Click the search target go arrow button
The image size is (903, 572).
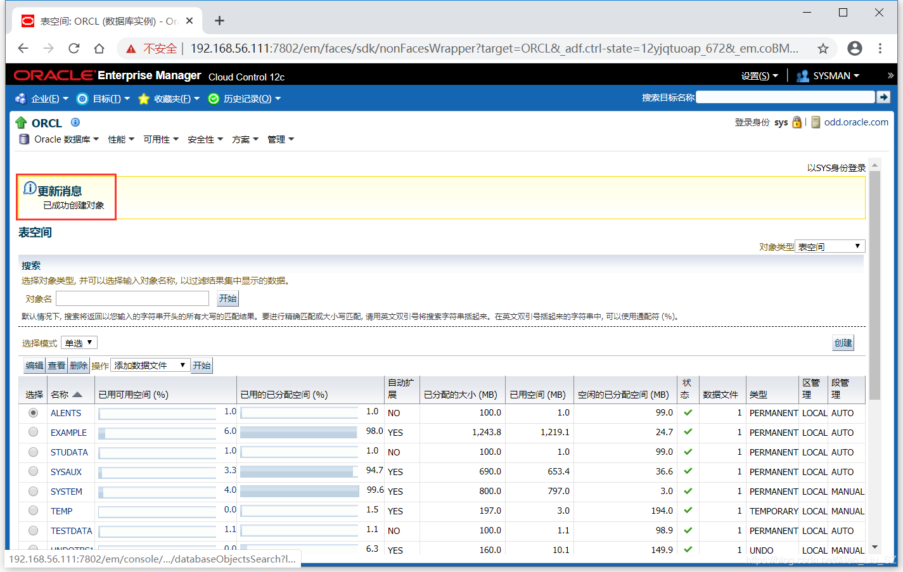(x=883, y=97)
